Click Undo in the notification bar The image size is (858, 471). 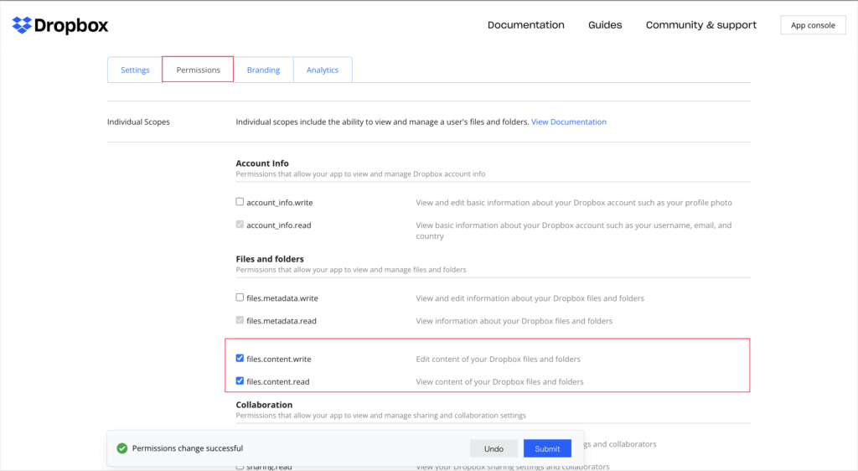[x=494, y=448]
